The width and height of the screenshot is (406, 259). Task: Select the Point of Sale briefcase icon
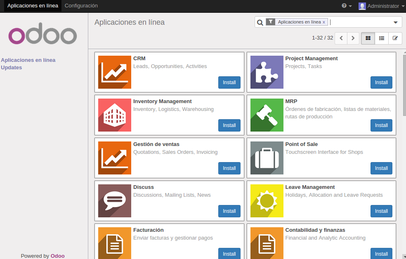pyautogui.click(x=267, y=158)
